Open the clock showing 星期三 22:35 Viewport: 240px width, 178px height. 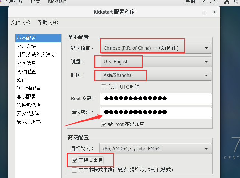coord(202,2)
